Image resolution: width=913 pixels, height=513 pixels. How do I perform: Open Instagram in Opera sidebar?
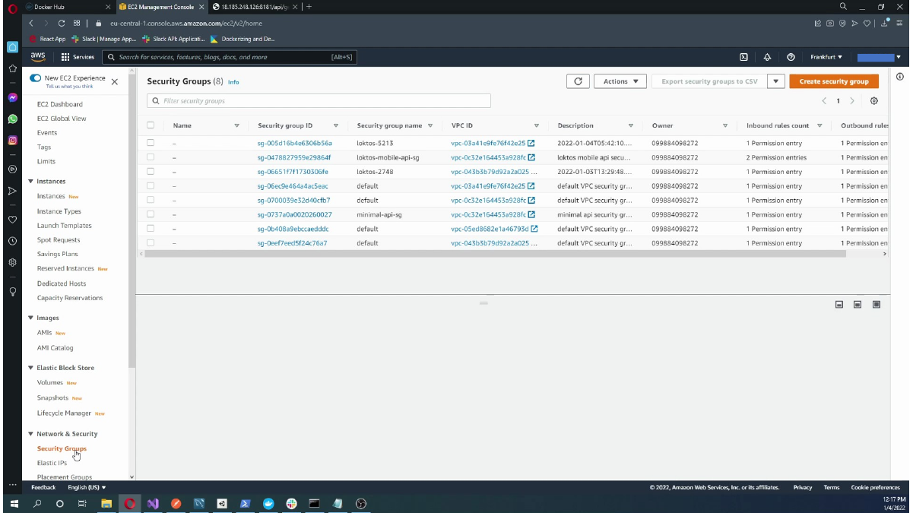click(x=12, y=140)
